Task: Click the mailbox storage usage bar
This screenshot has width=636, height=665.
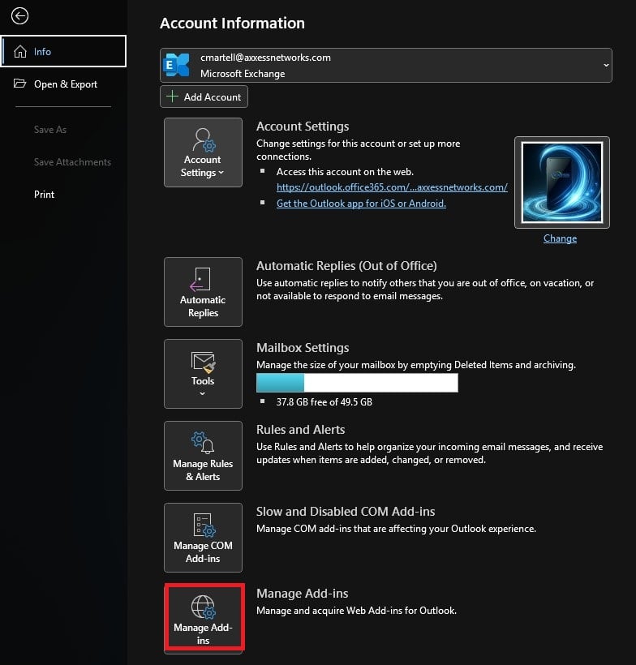Action: pos(357,383)
